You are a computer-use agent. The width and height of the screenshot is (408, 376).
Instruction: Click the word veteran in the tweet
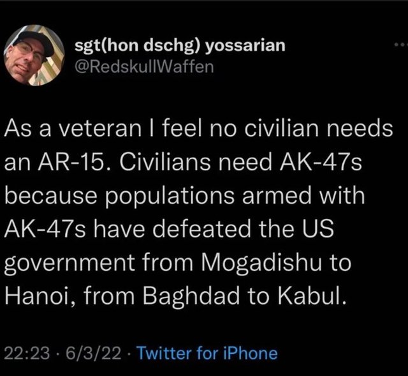(x=100, y=128)
